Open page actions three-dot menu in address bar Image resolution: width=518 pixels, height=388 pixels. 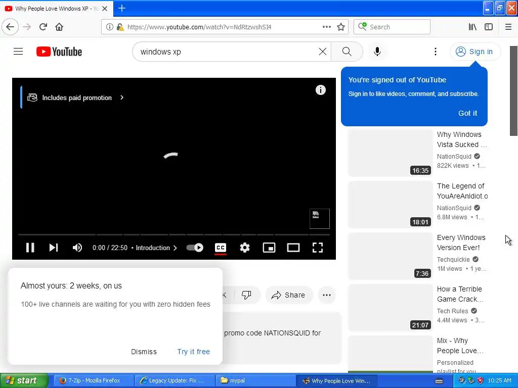(x=326, y=27)
